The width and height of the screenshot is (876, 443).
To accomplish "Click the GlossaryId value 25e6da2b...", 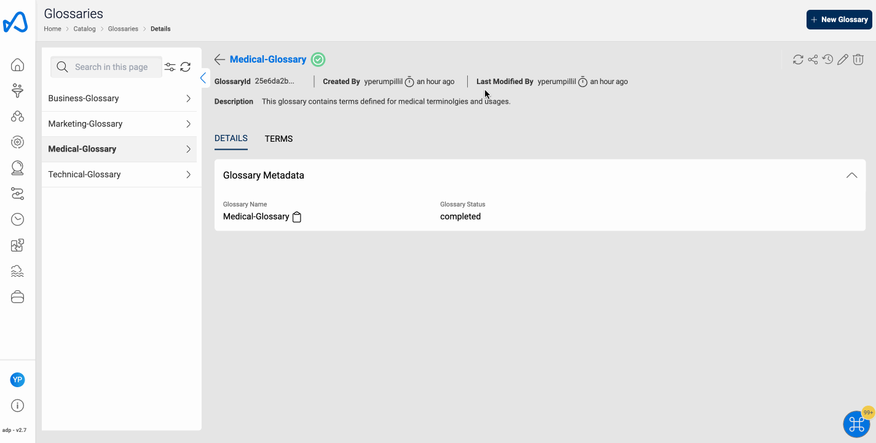I will tap(275, 81).
